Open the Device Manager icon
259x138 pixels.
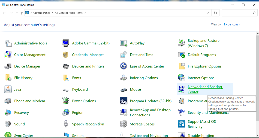point(8,66)
